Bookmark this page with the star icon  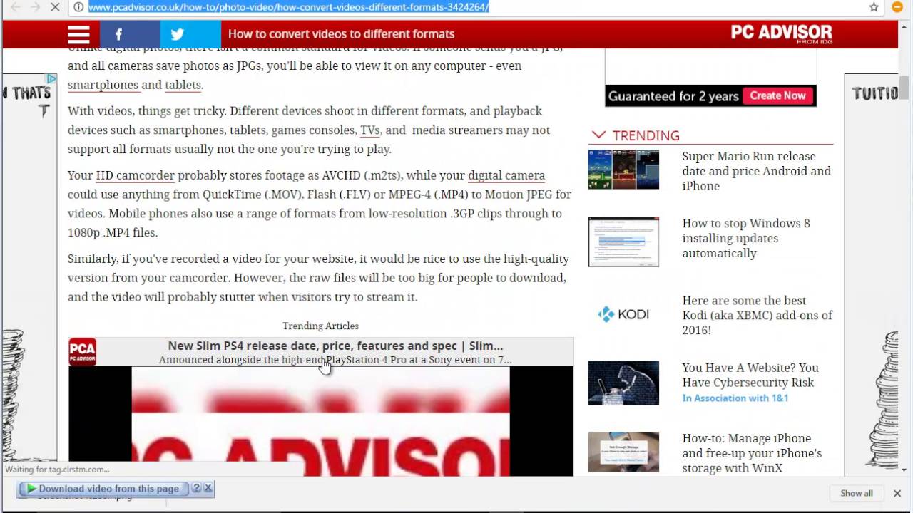point(874,7)
